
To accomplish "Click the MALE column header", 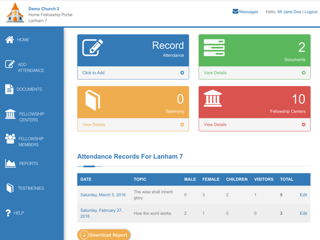I will click(190, 179).
